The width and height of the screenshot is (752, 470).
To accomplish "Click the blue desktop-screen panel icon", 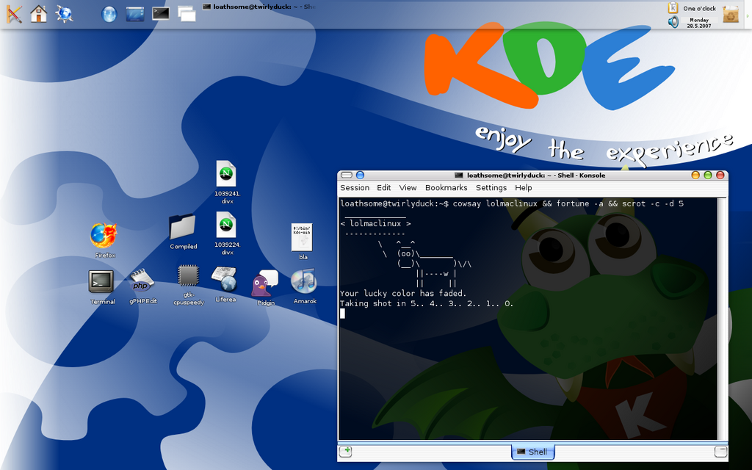I will 135,14.
